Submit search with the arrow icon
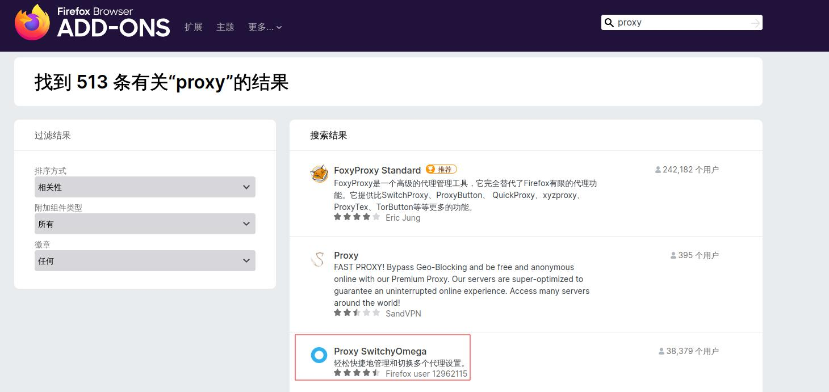 point(755,23)
